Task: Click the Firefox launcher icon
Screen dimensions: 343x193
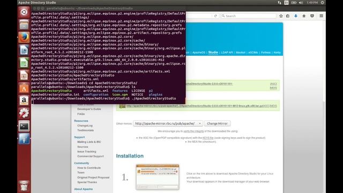Action: (x=24, y=37)
